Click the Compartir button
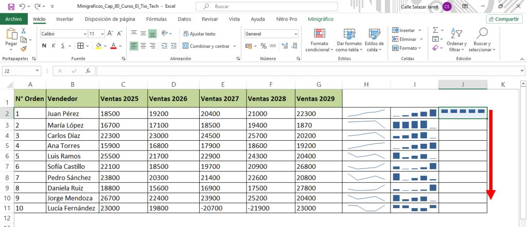The image size is (527, 227). point(504,19)
